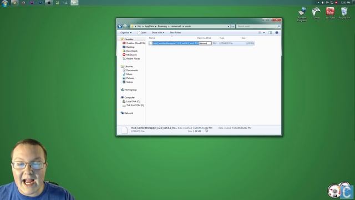The height and width of the screenshot is (200, 355).
Task: Sort by the Date modified column
Action: (204, 38)
